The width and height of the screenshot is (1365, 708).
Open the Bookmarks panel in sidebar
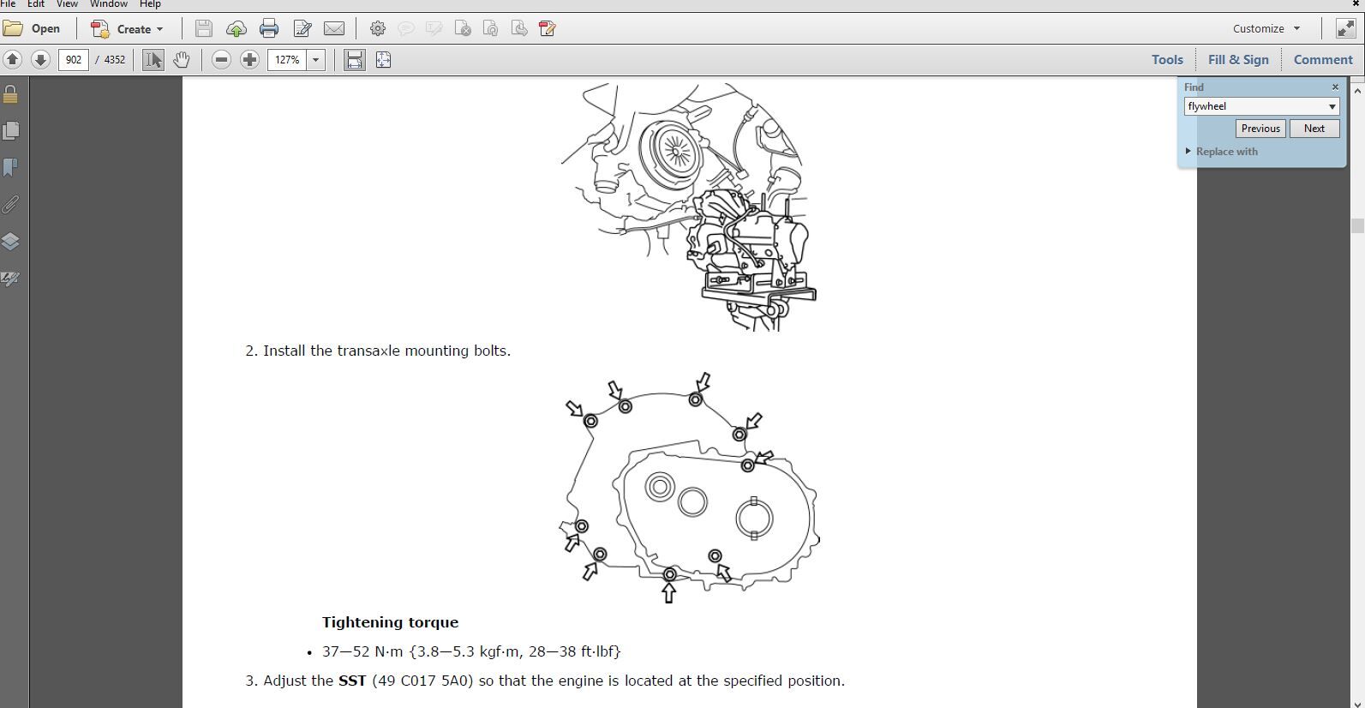tap(11, 168)
